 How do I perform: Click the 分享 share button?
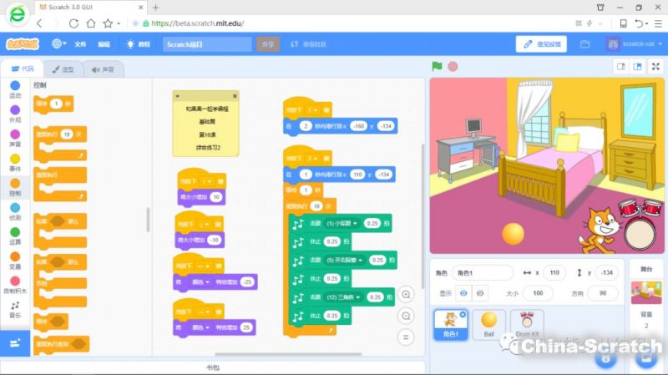pos(268,43)
